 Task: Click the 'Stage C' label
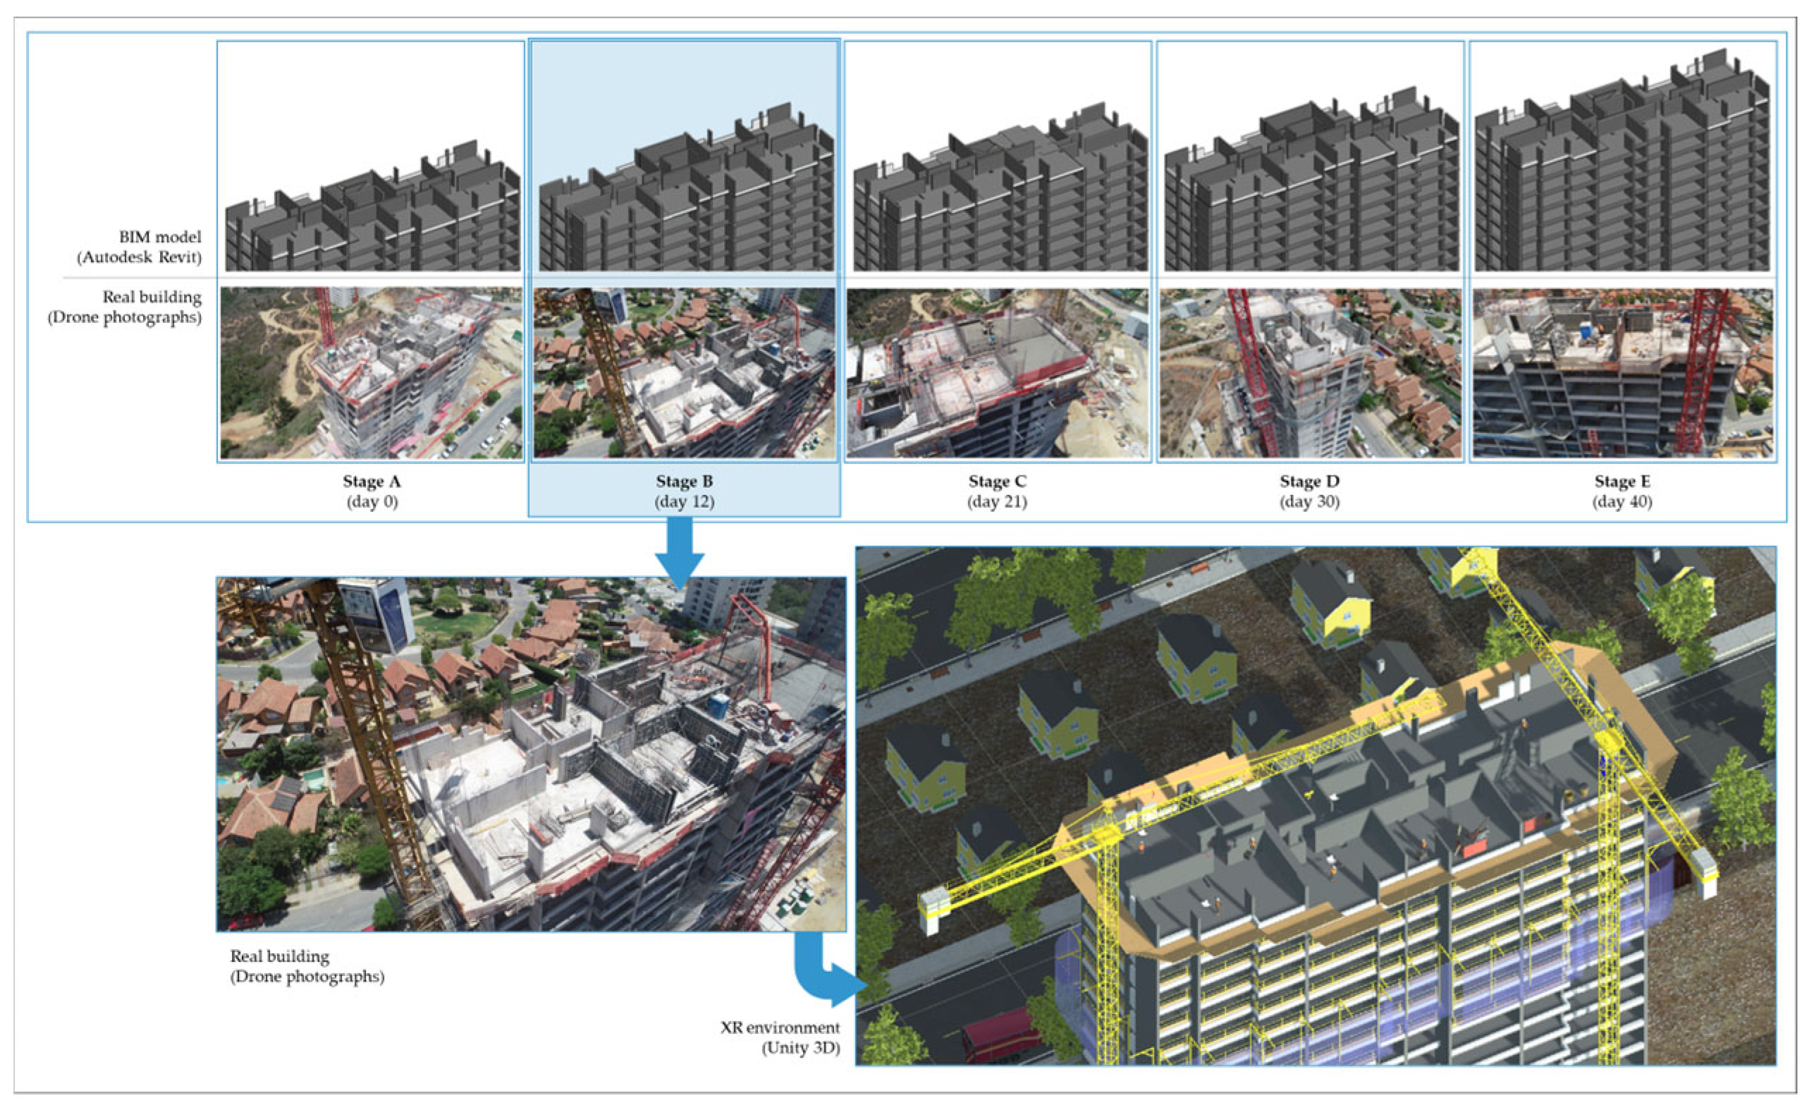coord(997,482)
